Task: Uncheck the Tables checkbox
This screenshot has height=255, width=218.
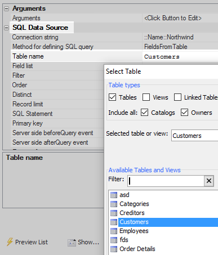Action: (112, 97)
